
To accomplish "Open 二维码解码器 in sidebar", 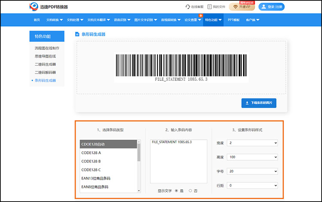I will [x=45, y=72].
